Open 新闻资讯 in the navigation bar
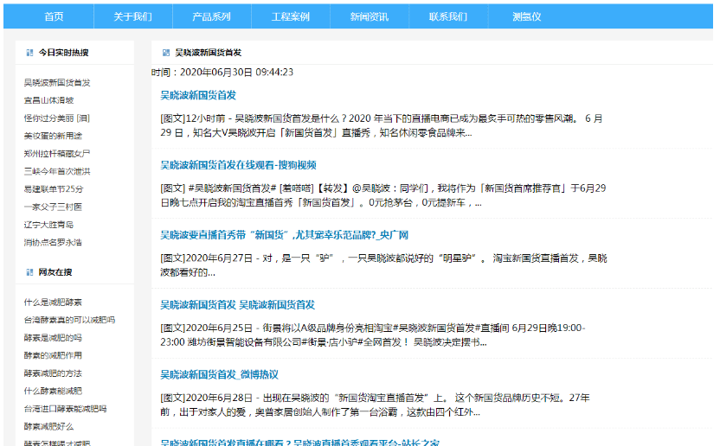The height and width of the screenshot is (446, 720). [x=370, y=16]
